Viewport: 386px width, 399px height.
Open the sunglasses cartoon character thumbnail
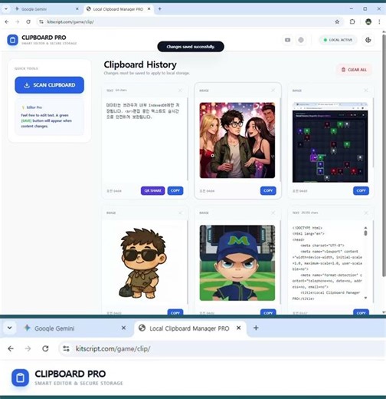[143, 263]
